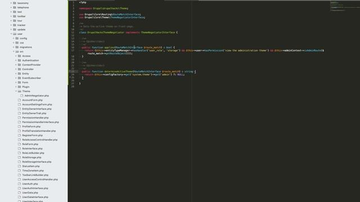Image resolution: width=360 pixels, height=202 pixels.
Task: Open ToolbarLinkBuilder.php in the sidebar
Action: [35, 175]
